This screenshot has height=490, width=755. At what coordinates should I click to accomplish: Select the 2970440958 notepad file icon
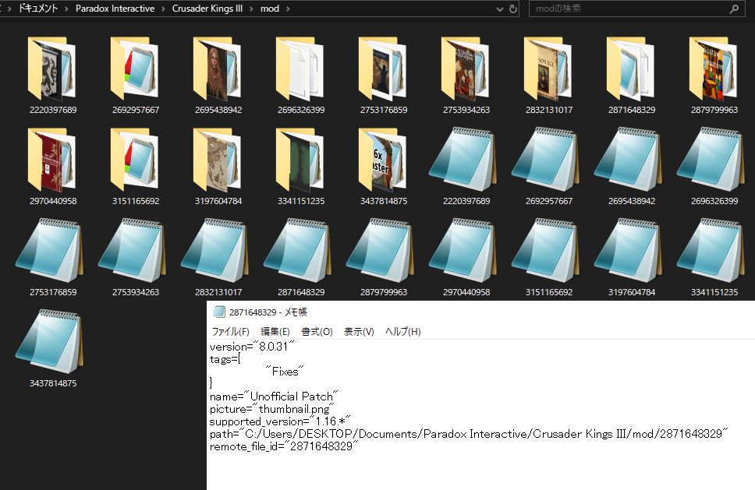463,250
